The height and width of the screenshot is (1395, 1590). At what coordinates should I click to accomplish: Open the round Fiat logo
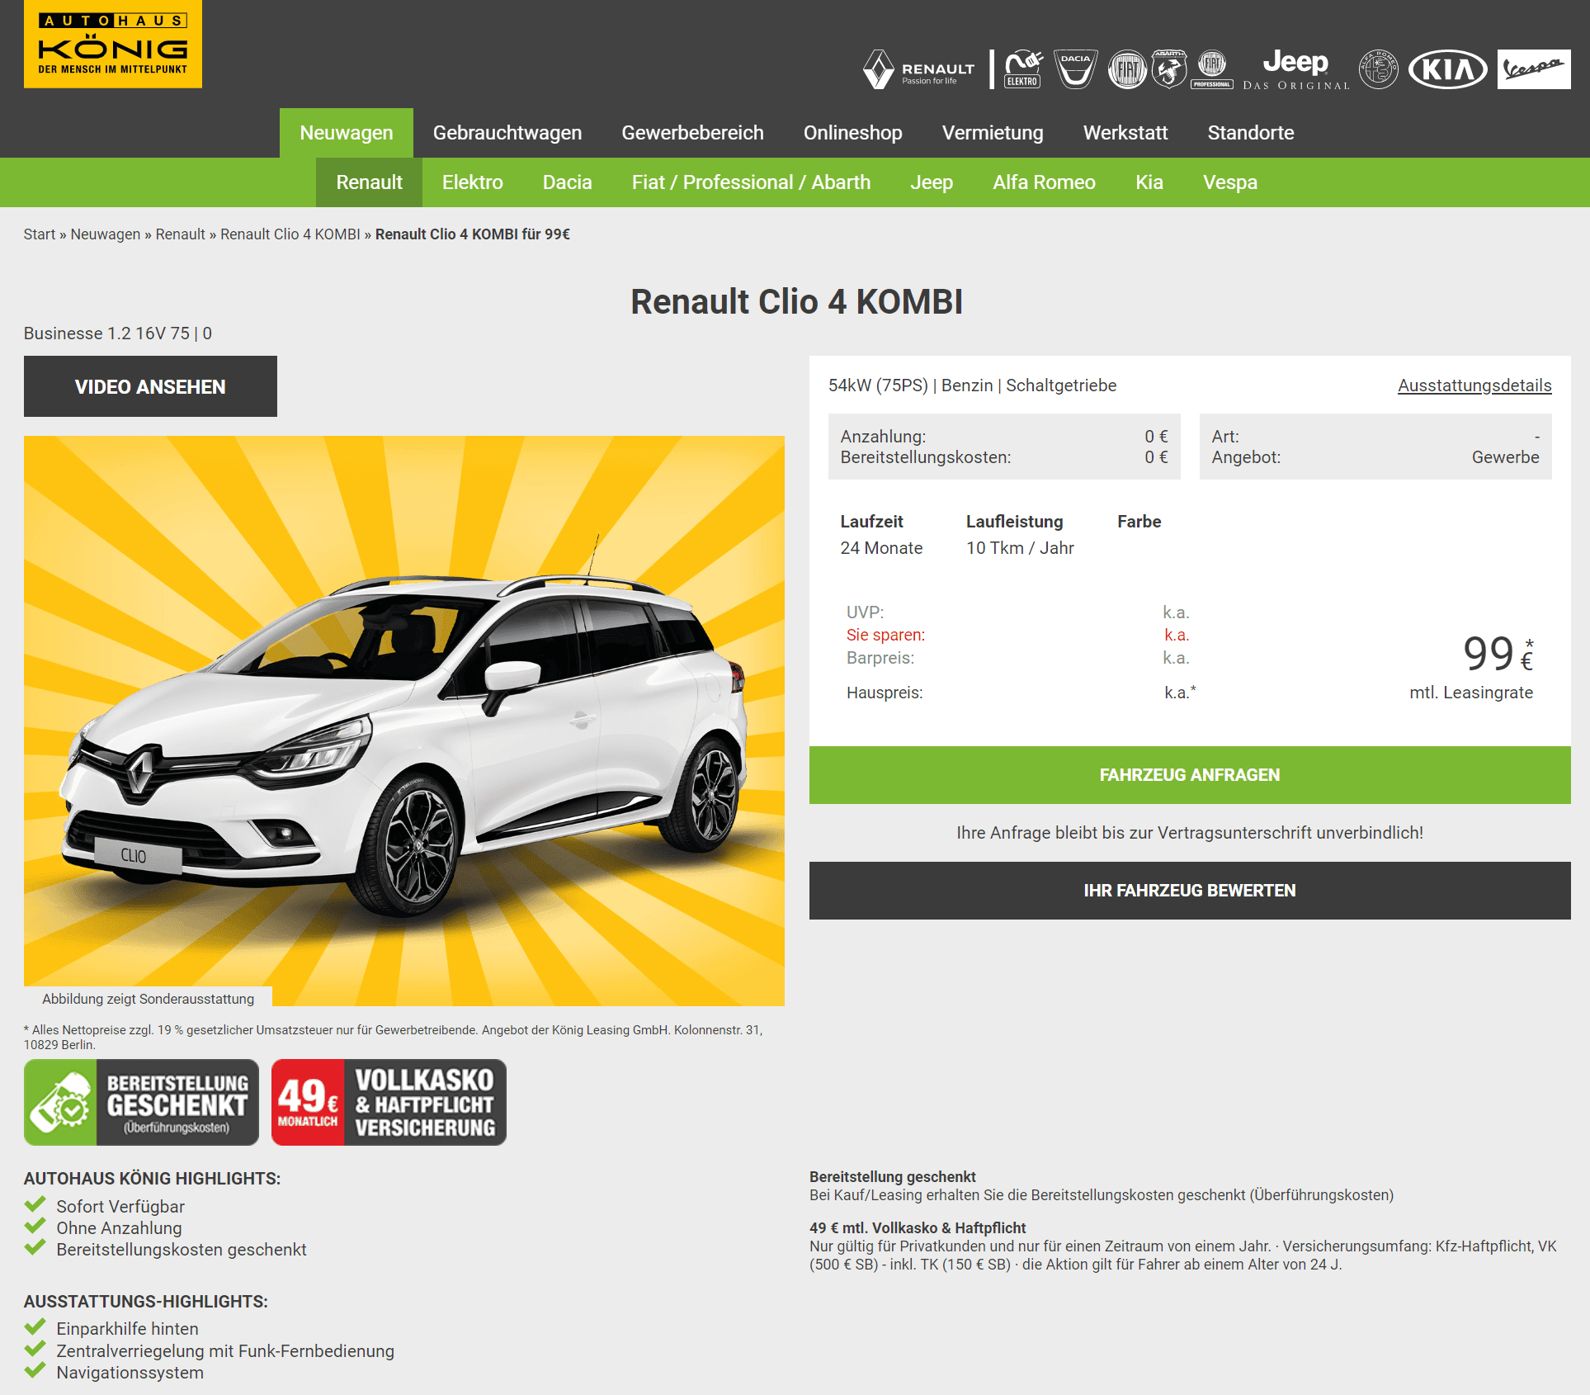point(1127,69)
